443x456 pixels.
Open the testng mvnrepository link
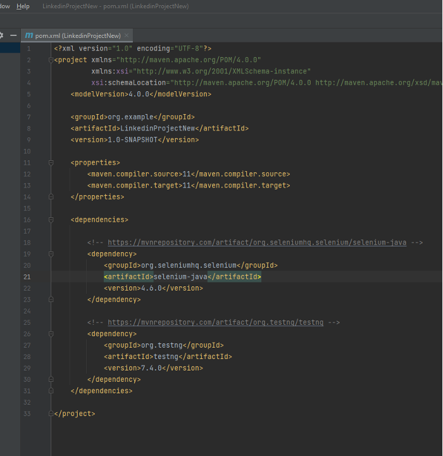(x=215, y=322)
